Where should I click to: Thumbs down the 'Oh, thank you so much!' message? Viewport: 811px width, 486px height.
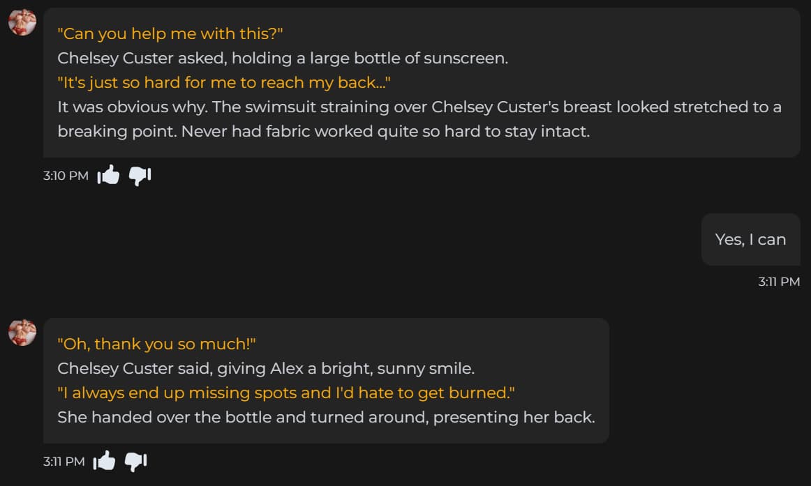pyautogui.click(x=135, y=461)
